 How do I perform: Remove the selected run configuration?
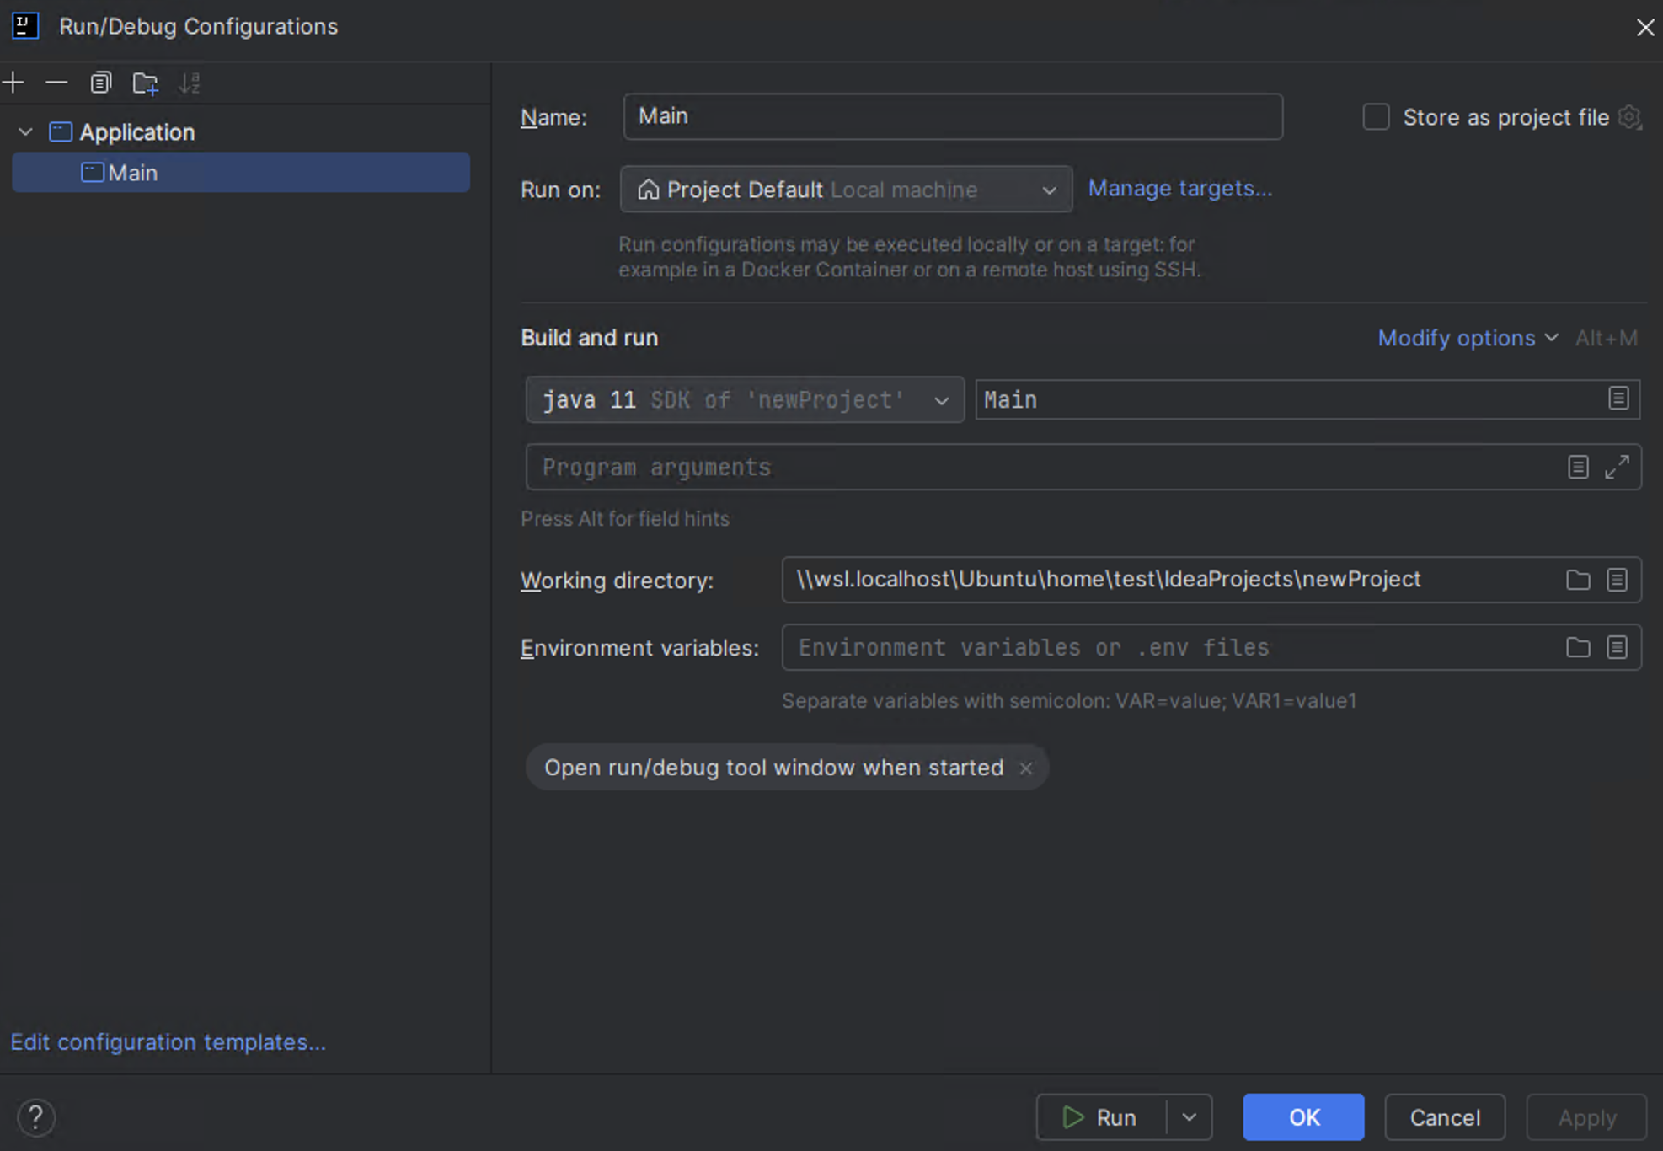pos(56,83)
